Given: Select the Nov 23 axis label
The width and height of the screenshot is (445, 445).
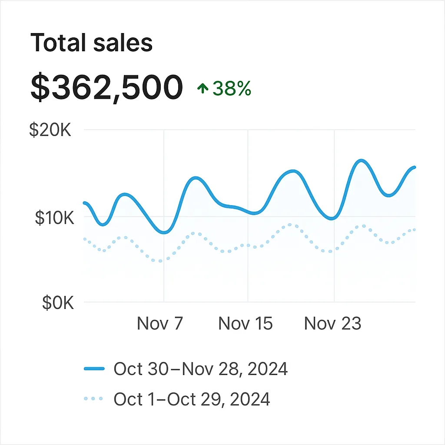Looking at the screenshot, I should coord(332,323).
